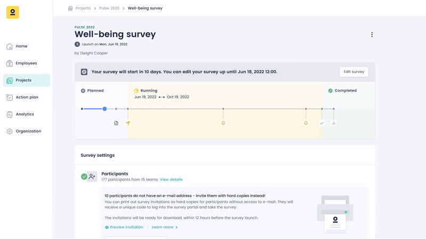426x239 pixels.
Task: Click the add participants person icon
Action: (92, 176)
